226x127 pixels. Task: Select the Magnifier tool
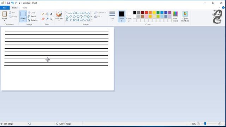pyautogui.click(x=51, y=19)
